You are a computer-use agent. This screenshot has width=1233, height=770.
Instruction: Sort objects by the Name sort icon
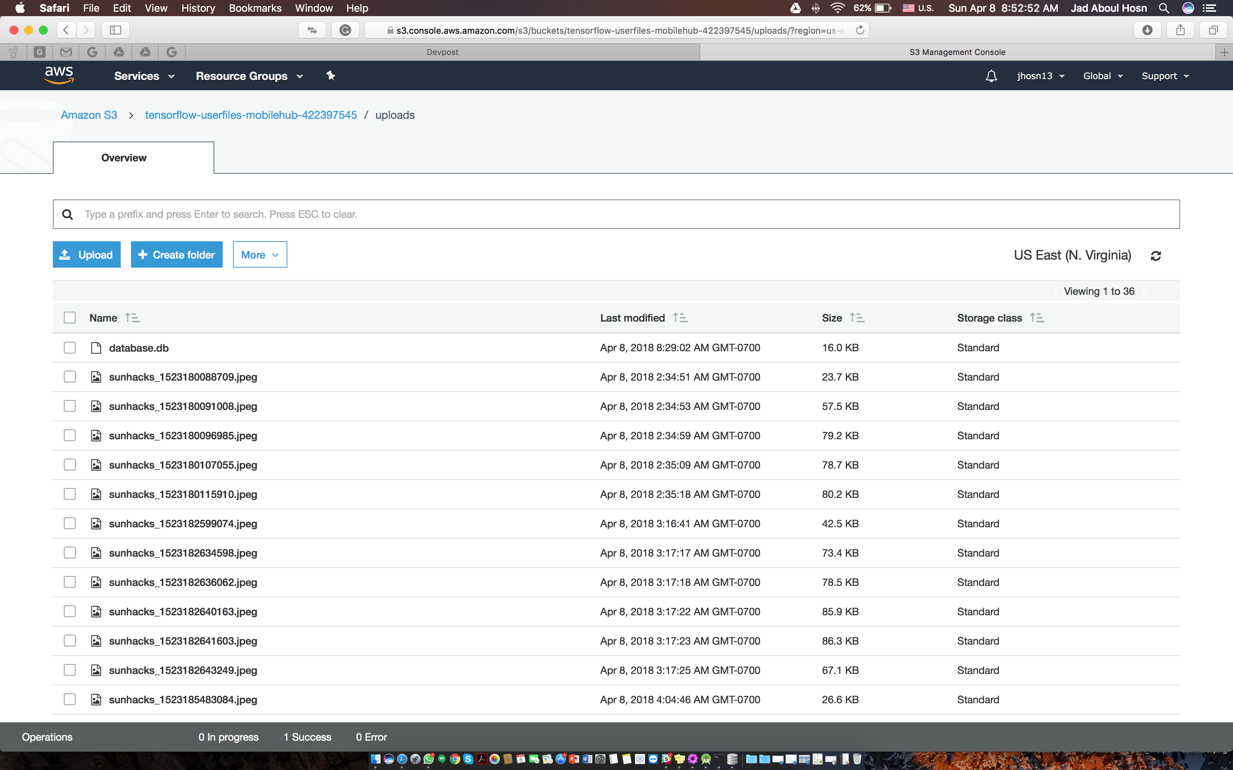[x=132, y=318]
